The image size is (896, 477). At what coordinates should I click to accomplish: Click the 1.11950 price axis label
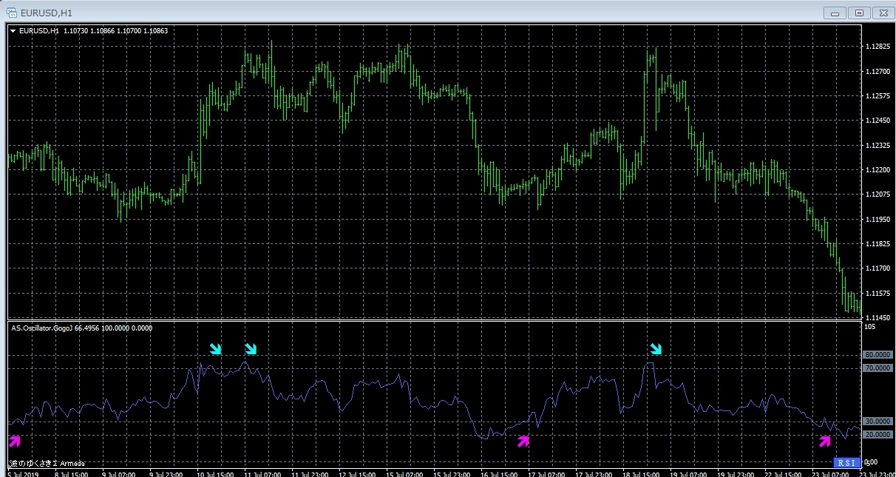tap(877, 220)
